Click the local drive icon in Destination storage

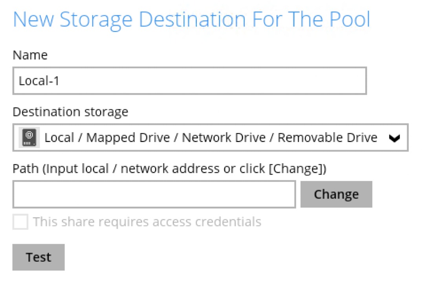click(x=29, y=138)
